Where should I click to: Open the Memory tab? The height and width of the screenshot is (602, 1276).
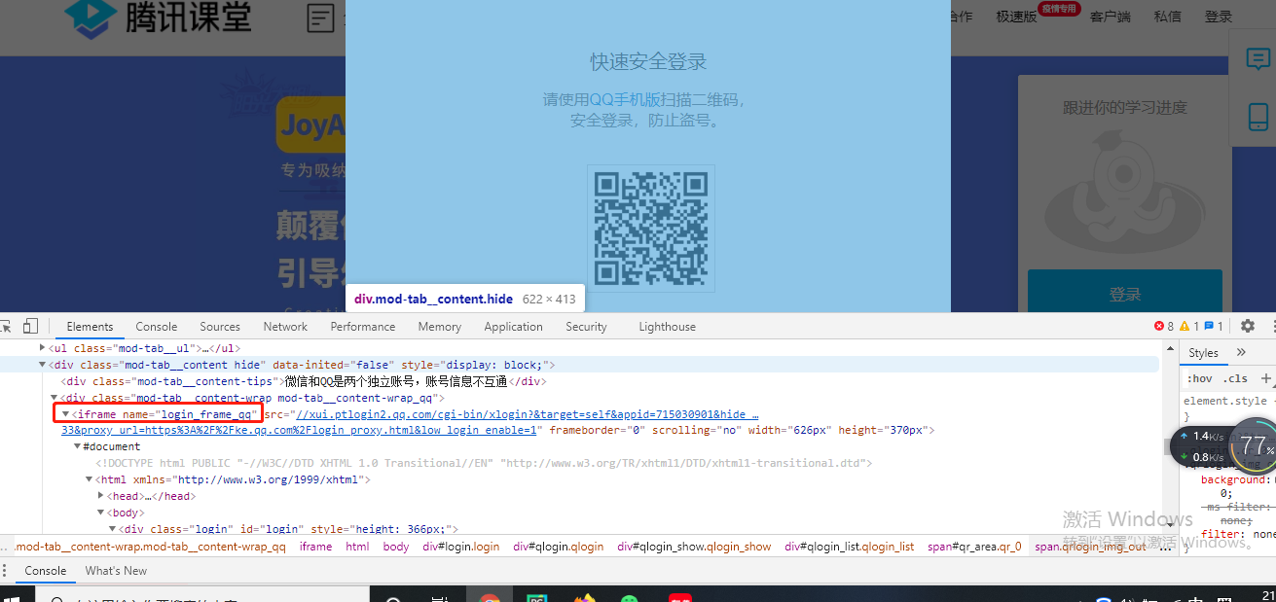click(439, 327)
